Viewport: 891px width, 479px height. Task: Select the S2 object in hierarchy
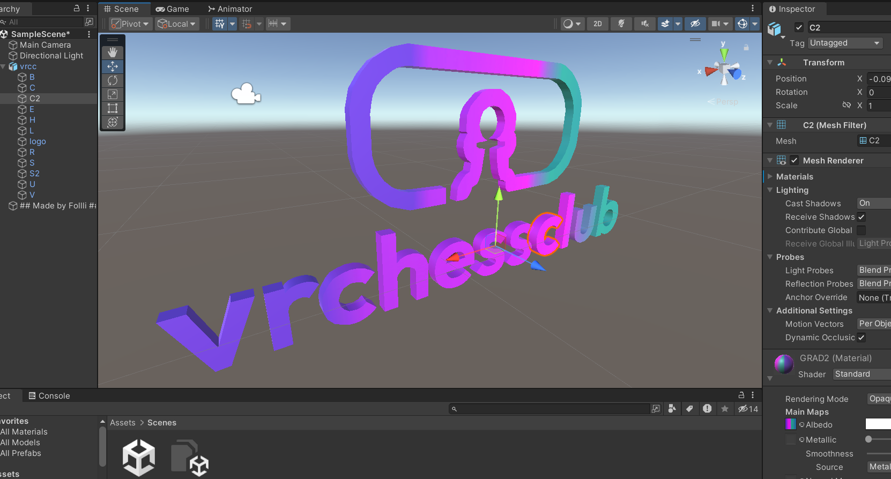tap(34, 174)
